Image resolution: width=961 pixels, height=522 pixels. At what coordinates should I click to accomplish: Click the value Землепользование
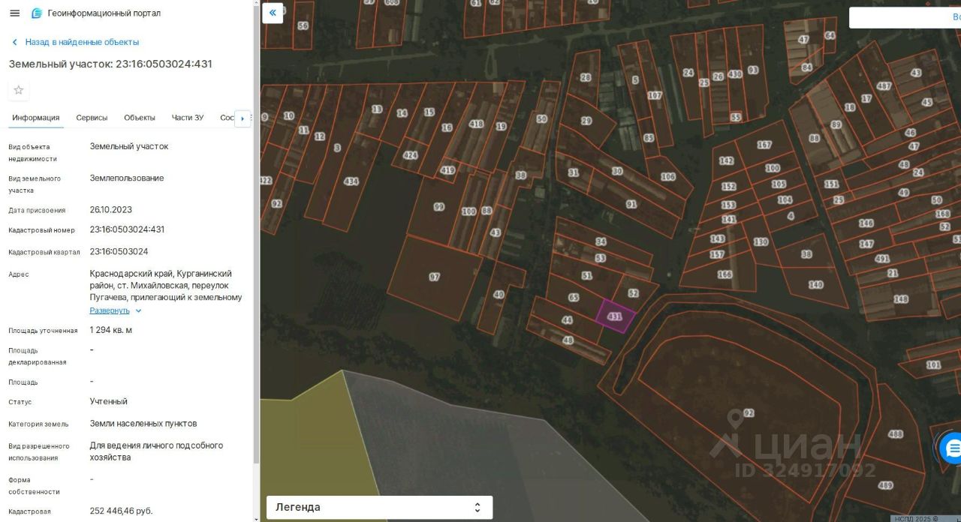[126, 178]
